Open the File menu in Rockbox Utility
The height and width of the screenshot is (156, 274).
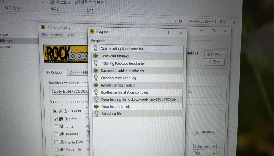[x=44, y=35]
